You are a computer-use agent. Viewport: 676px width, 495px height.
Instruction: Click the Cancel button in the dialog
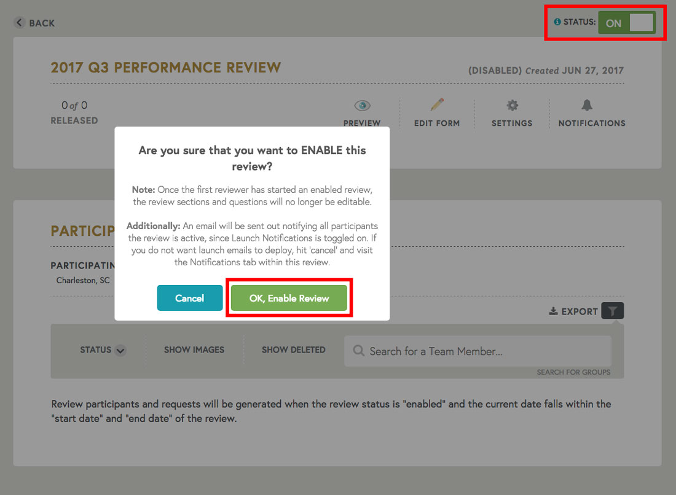click(x=189, y=298)
